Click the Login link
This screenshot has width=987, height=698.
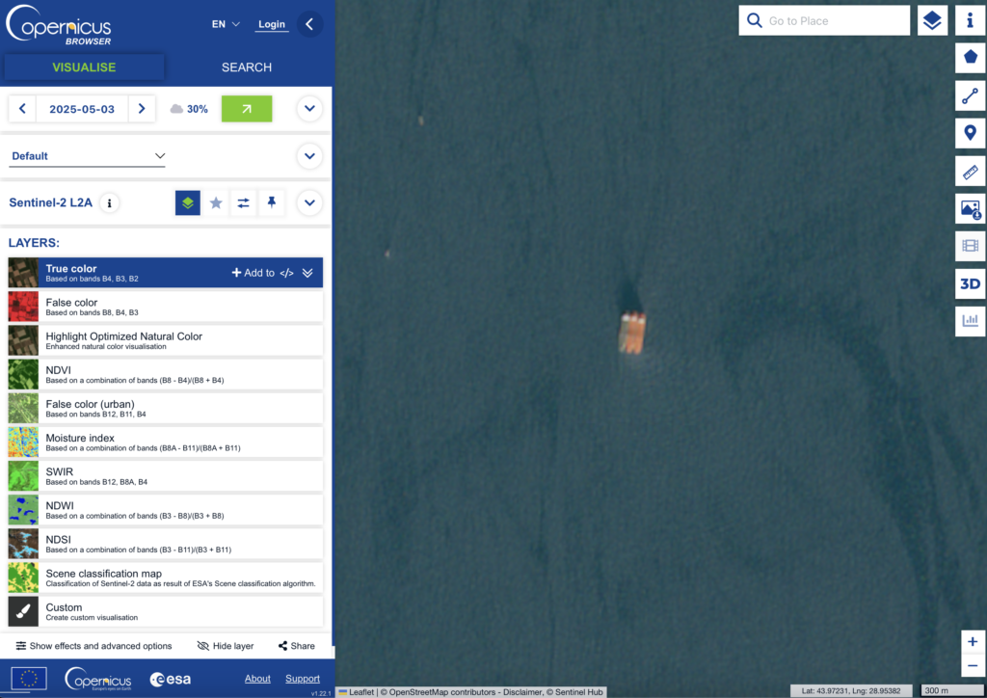pyautogui.click(x=272, y=24)
